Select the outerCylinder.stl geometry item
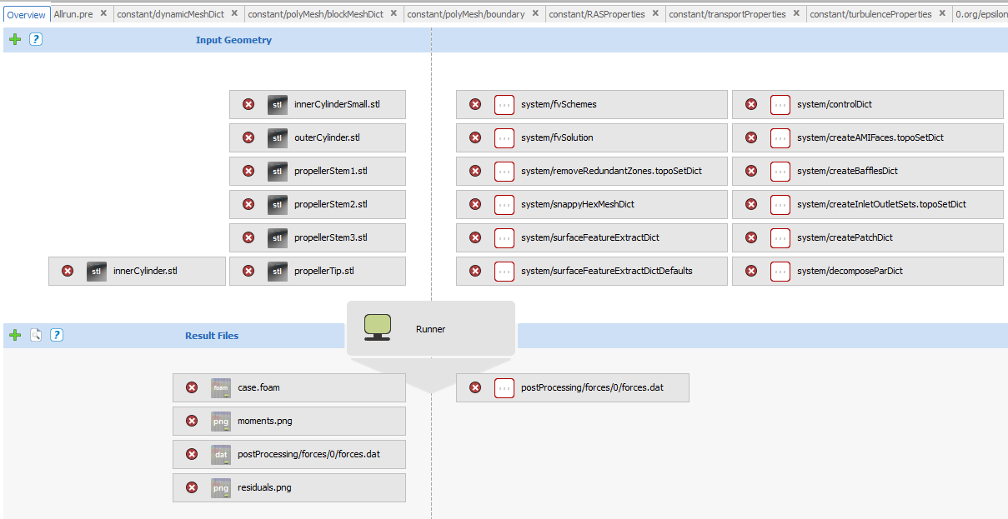The height and width of the screenshot is (519, 1008). [x=327, y=137]
